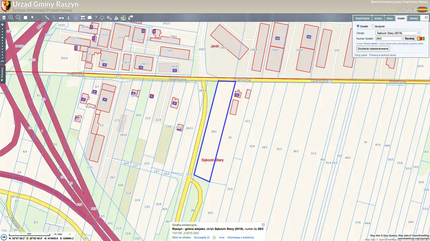Viewport: 430px width, 241px height.
Task: Open the settings gears icon
Action: pyautogui.click(x=109, y=17)
